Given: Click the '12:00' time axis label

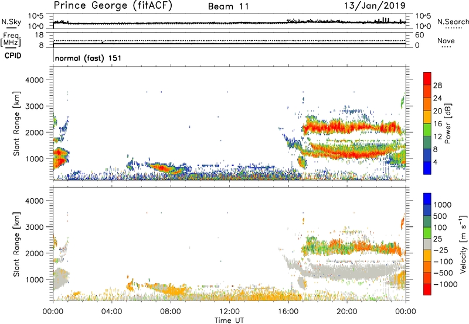Looking at the screenshot, I should 229,312.
